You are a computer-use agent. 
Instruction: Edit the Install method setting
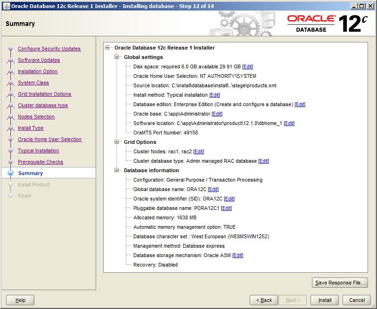click(215, 95)
